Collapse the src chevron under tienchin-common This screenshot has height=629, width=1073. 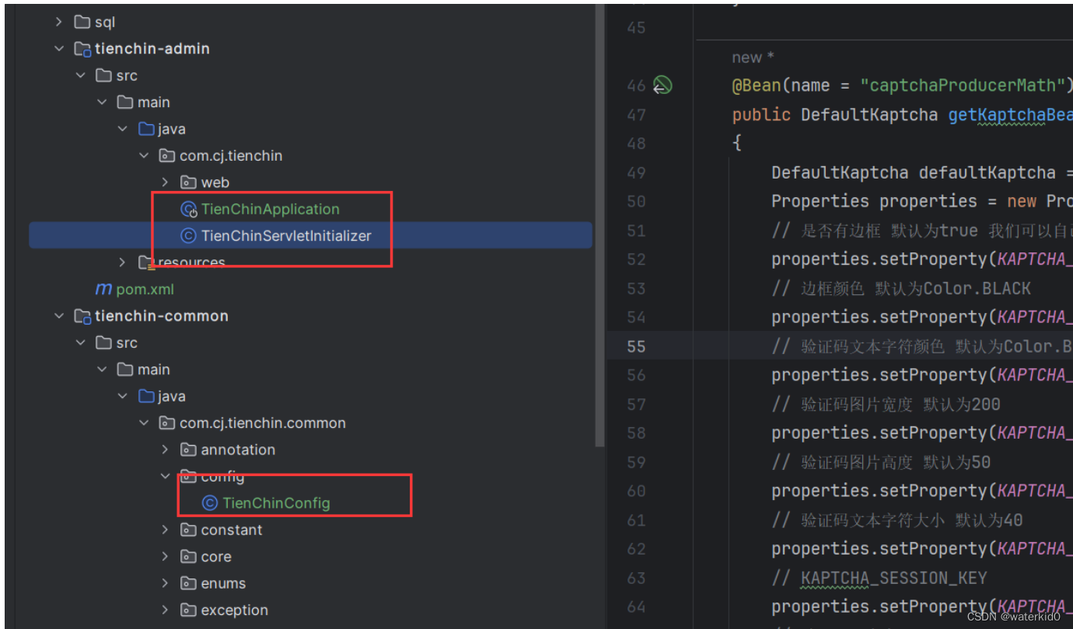point(81,342)
